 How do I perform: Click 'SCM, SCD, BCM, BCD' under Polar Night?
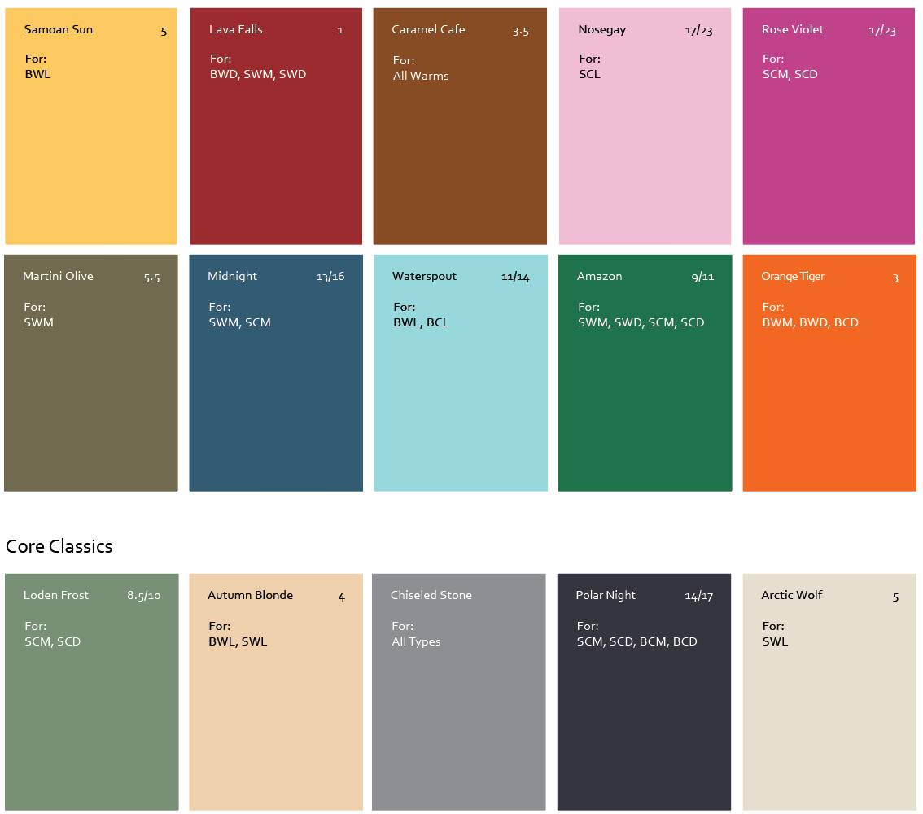pos(637,641)
